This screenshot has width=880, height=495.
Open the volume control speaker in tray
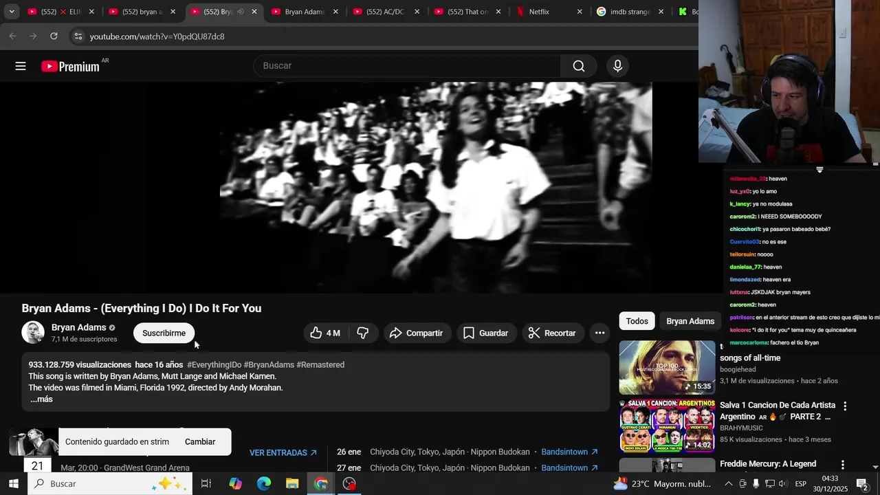click(783, 483)
